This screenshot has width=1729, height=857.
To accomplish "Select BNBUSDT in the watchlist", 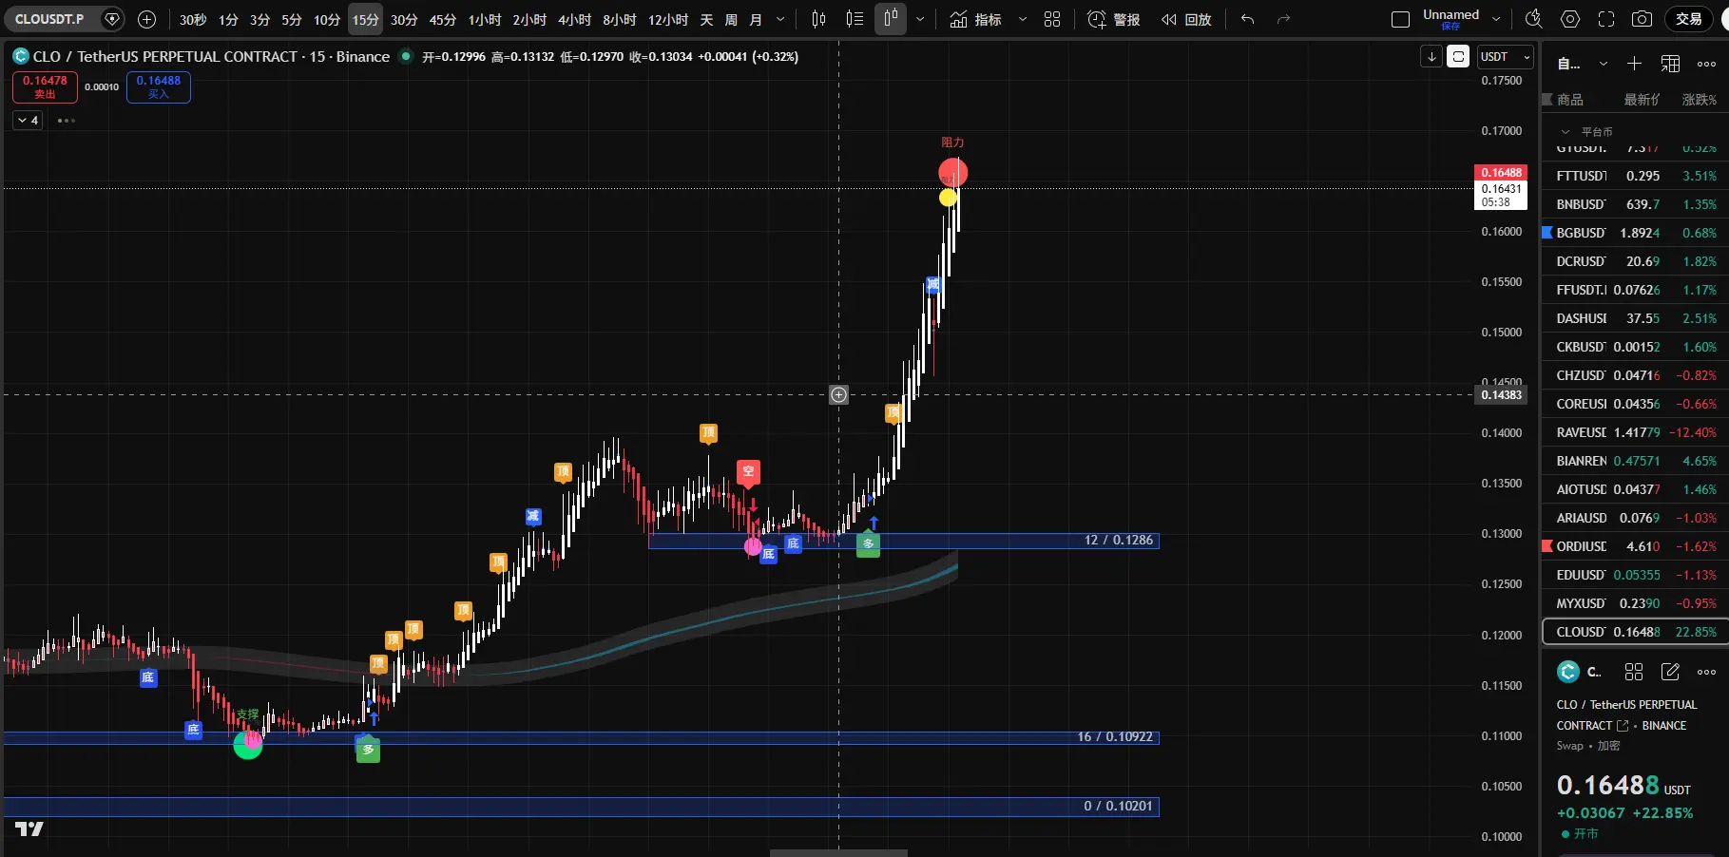I will (x=1635, y=204).
